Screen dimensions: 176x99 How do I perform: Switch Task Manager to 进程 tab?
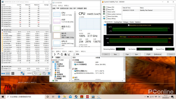point(54,8)
